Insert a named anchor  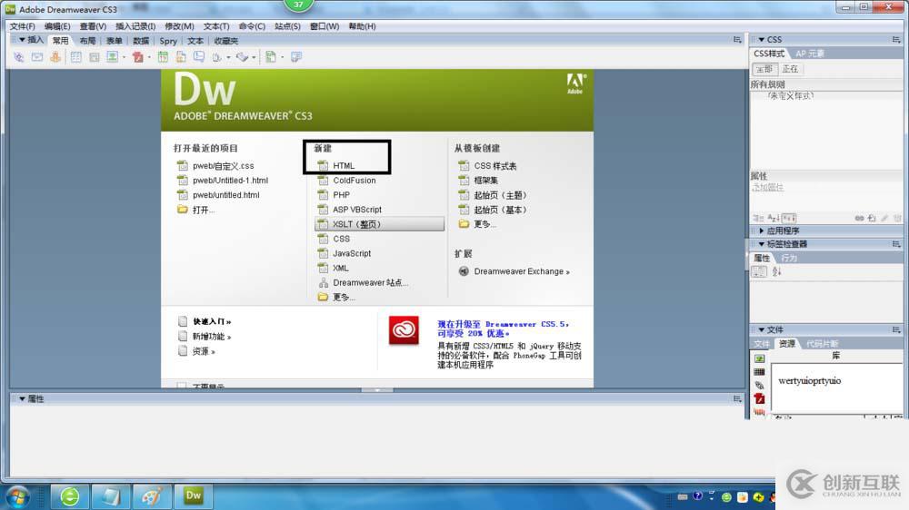(x=55, y=57)
